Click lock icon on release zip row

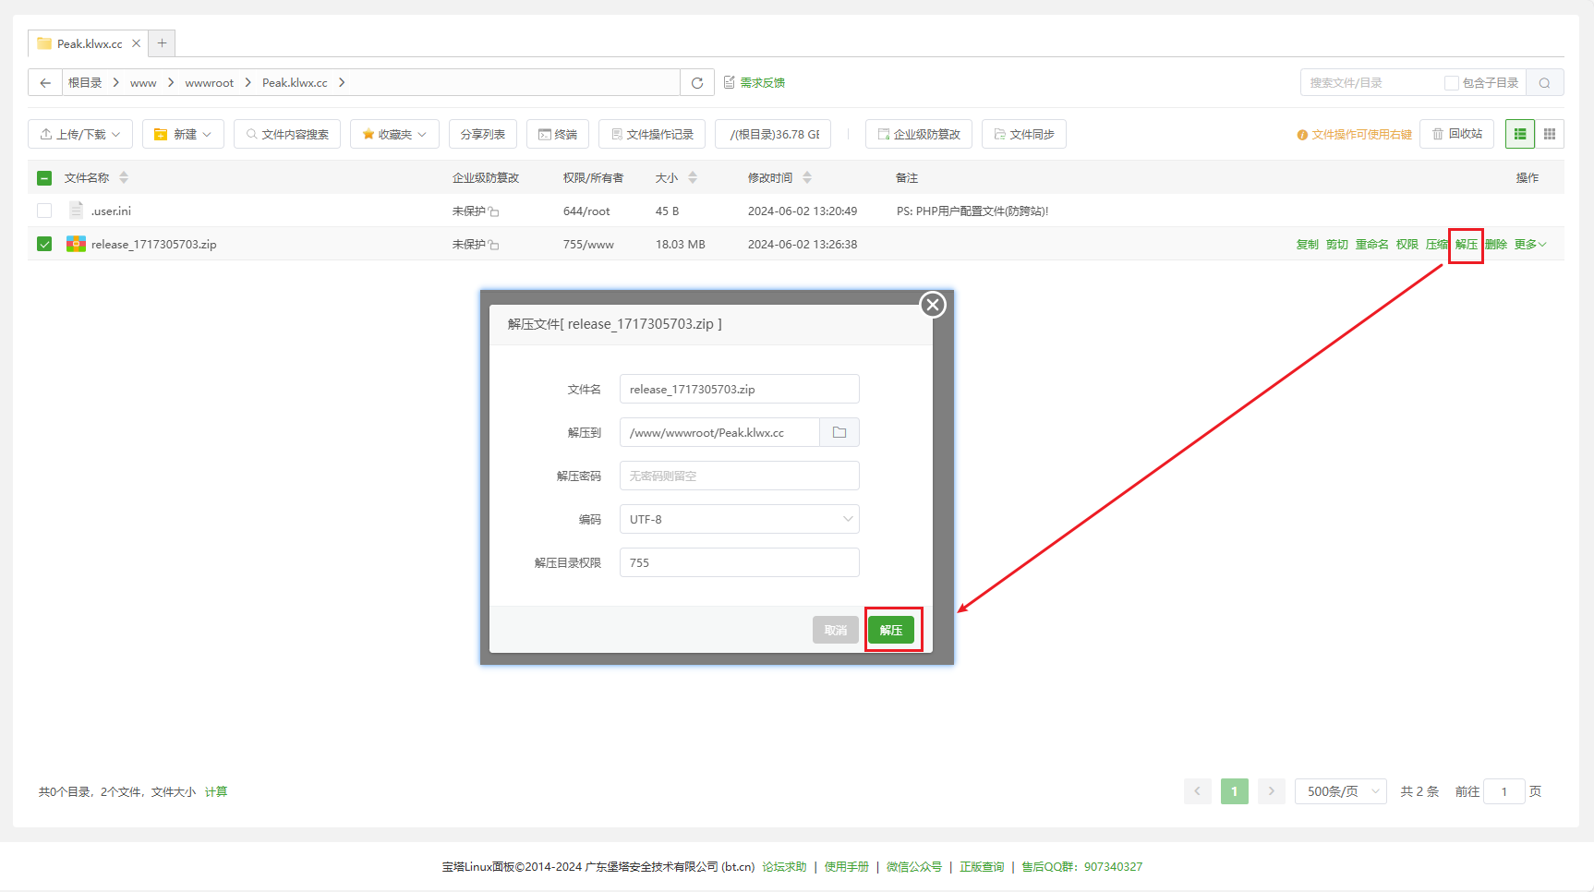coord(494,245)
